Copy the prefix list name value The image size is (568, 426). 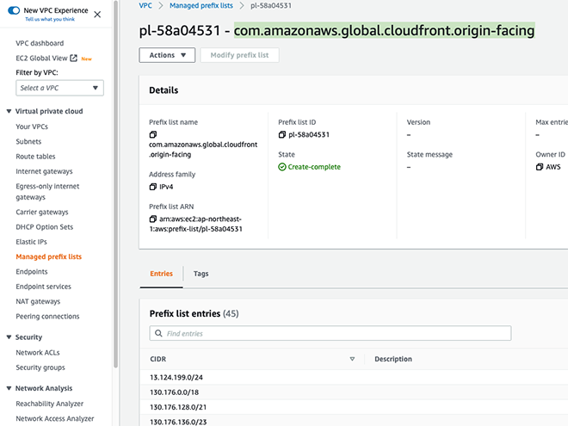tap(153, 134)
